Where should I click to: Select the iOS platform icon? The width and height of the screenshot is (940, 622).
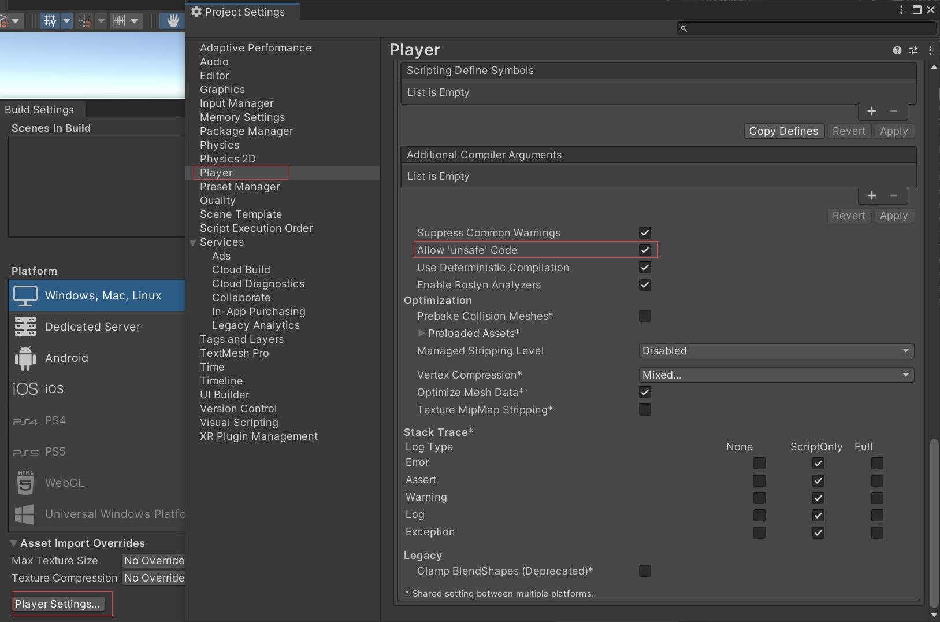25,389
